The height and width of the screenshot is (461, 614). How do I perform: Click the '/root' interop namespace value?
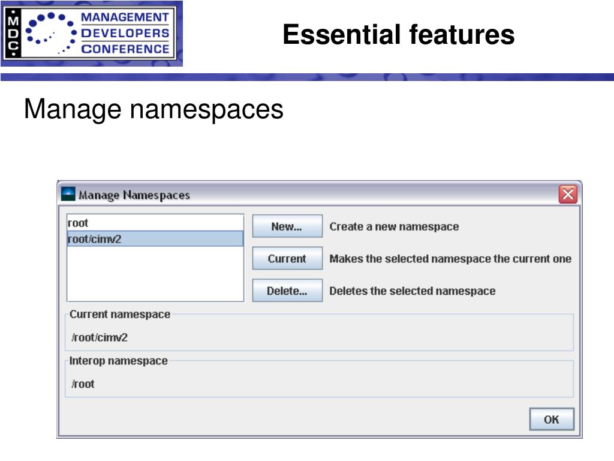(x=83, y=384)
